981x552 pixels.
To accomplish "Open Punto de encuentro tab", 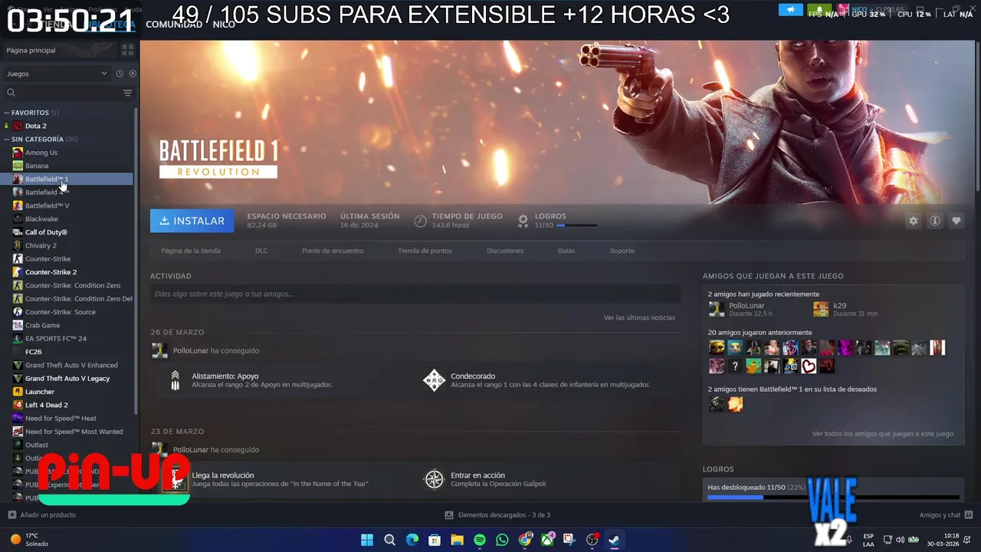I will tap(333, 251).
